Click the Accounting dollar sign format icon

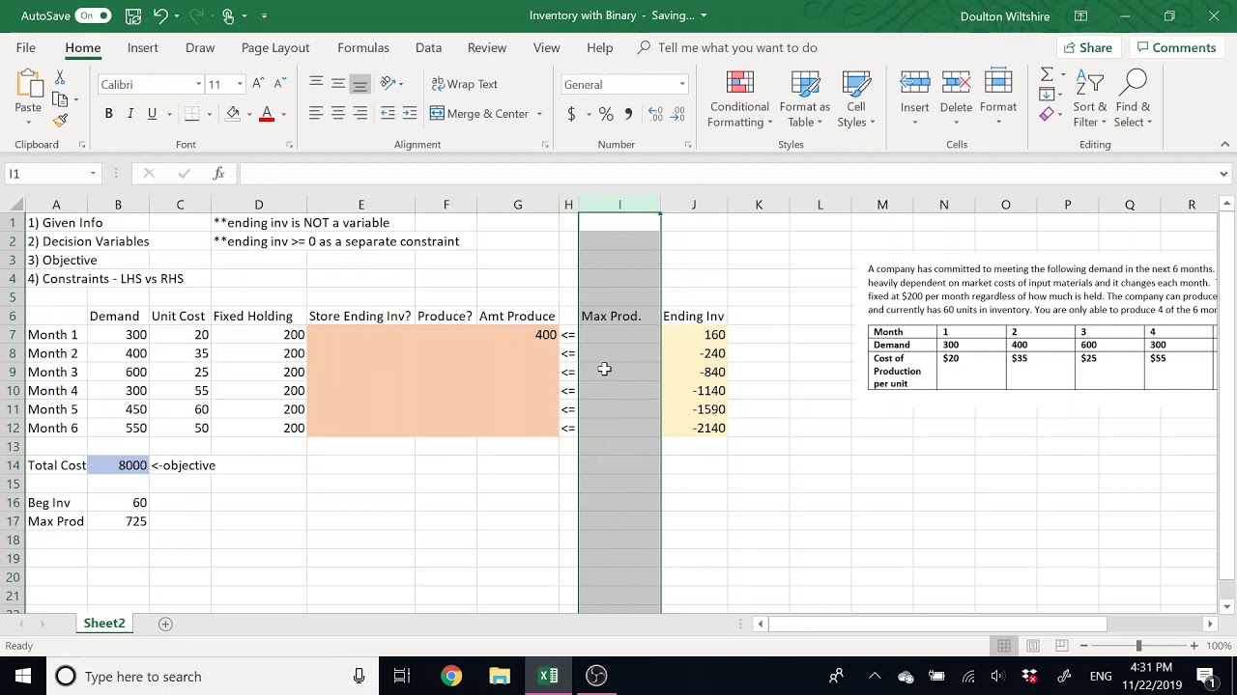(571, 114)
